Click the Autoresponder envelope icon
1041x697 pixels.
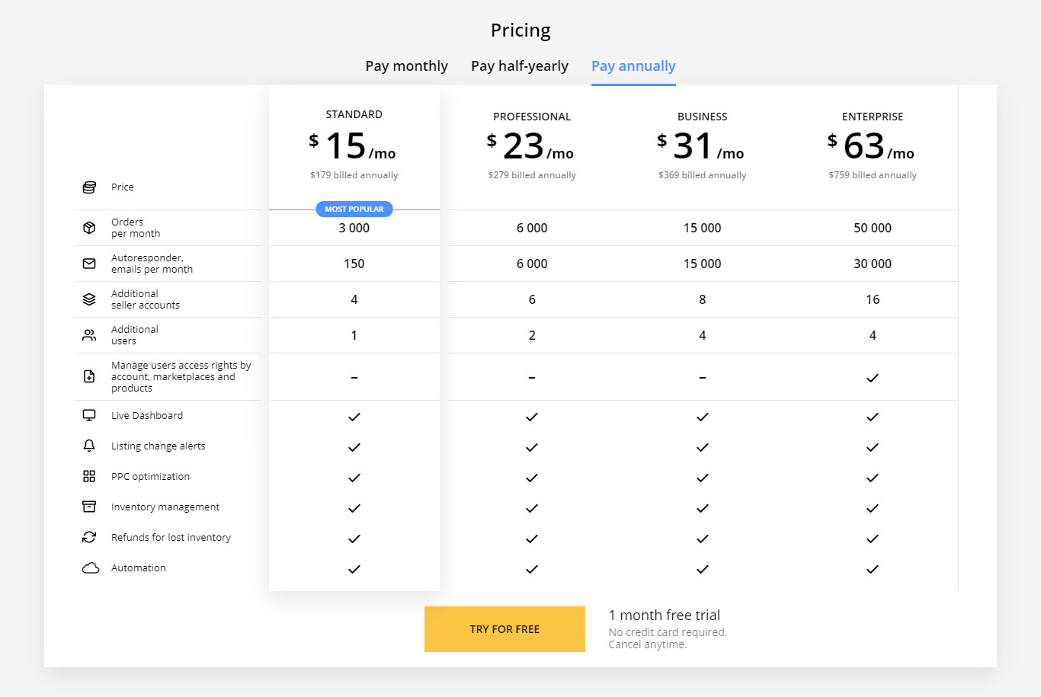click(x=89, y=264)
